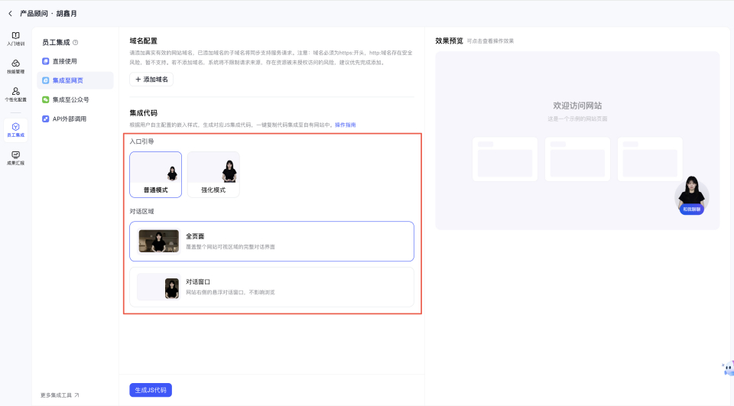
Task: Open the API外部调用 menu item
Action: [69, 119]
